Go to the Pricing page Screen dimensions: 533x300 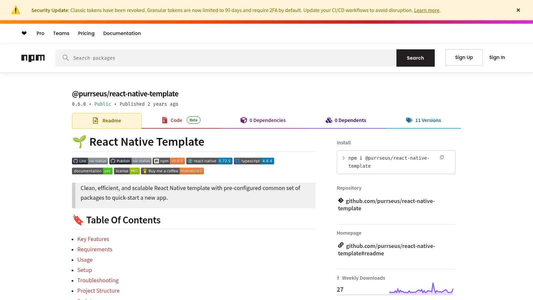click(86, 33)
